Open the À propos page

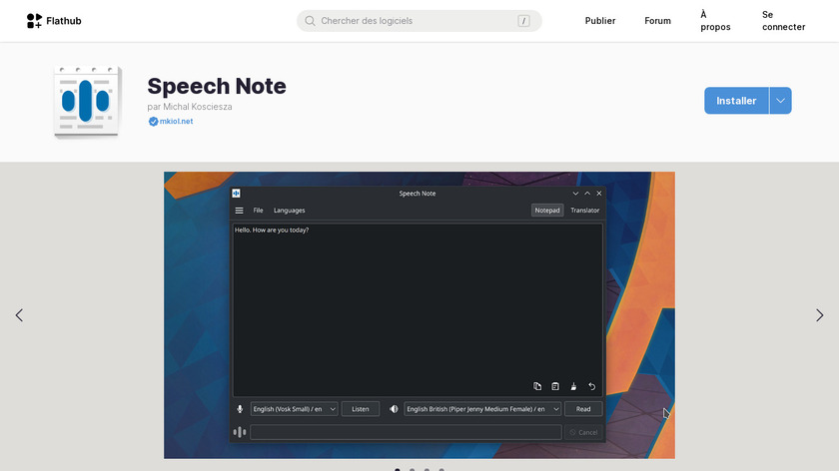coord(715,21)
